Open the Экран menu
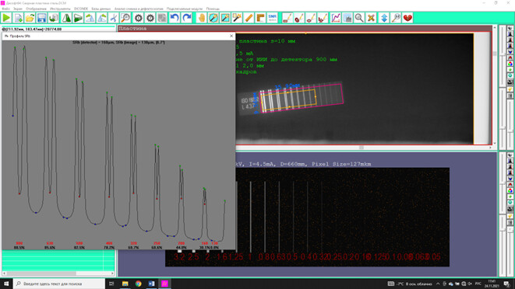This screenshot has height=289, width=515. 18,9
